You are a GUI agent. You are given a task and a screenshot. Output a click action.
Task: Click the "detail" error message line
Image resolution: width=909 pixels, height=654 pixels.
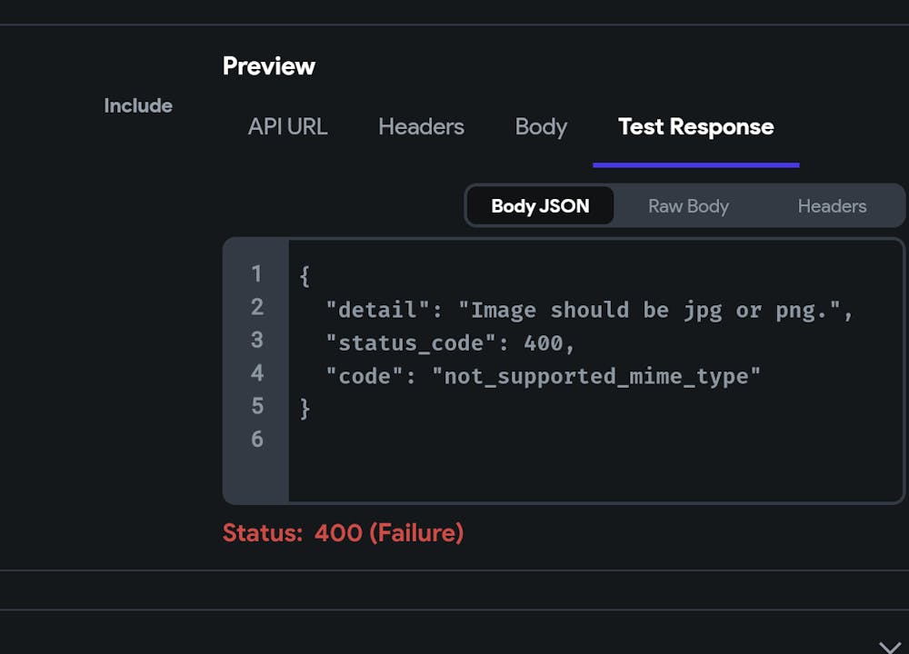591,311
